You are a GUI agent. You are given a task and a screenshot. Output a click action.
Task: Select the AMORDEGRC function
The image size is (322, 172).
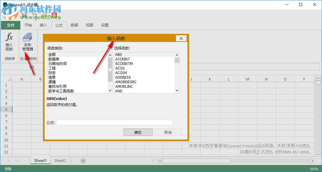point(144,82)
